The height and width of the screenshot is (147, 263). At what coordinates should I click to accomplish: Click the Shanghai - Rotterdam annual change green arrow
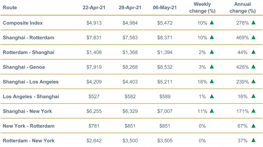pos(253,37)
